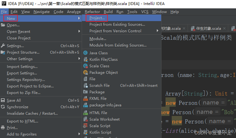Open the VCS menu
The width and height of the screenshot is (236, 138).
pyautogui.click(x=145, y=12)
